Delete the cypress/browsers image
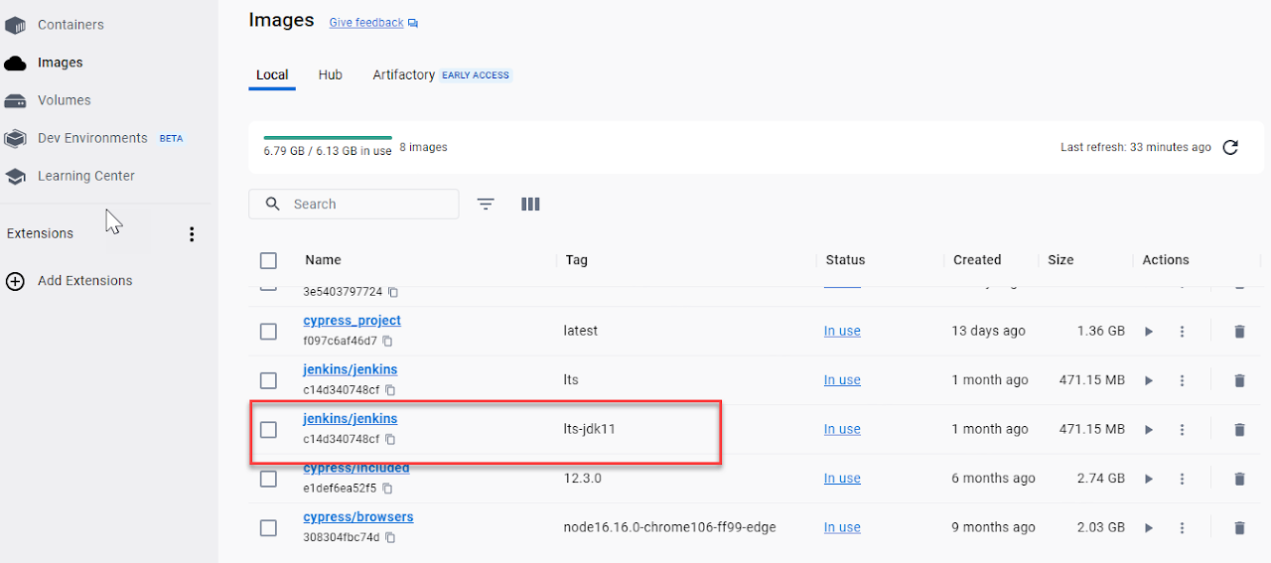Image resolution: width=1271 pixels, height=563 pixels. [1239, 528]
